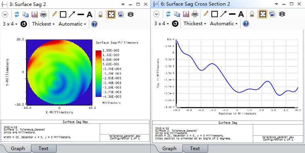Select line drawing tool in Cross Section 2
Viewport: 305px width, 153px height.
pos(232,14)
